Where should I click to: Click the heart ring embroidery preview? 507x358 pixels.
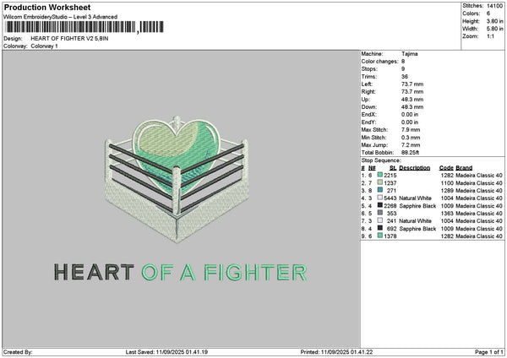coord(177,179)
